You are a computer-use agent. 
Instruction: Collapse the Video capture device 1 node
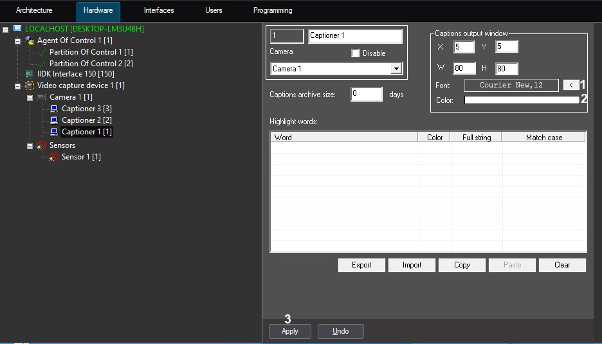17,86
